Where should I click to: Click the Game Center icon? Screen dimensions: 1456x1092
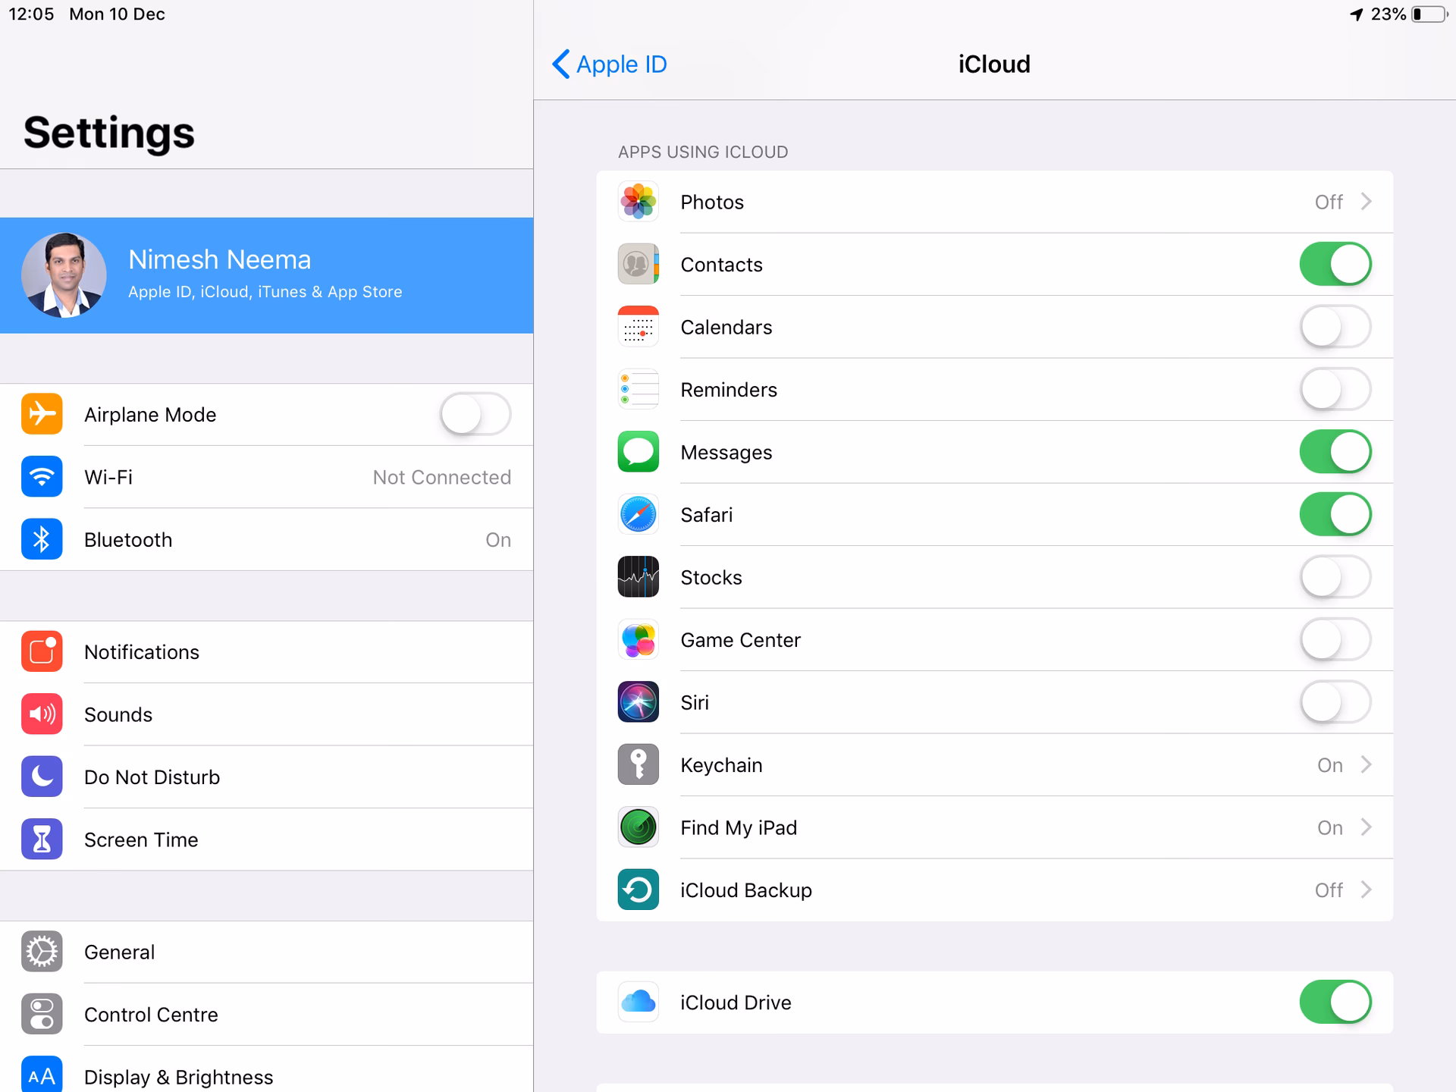click(638, 639)
